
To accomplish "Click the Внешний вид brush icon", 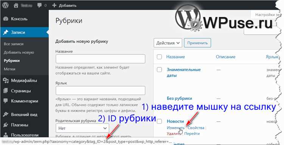I will [6, 114].
